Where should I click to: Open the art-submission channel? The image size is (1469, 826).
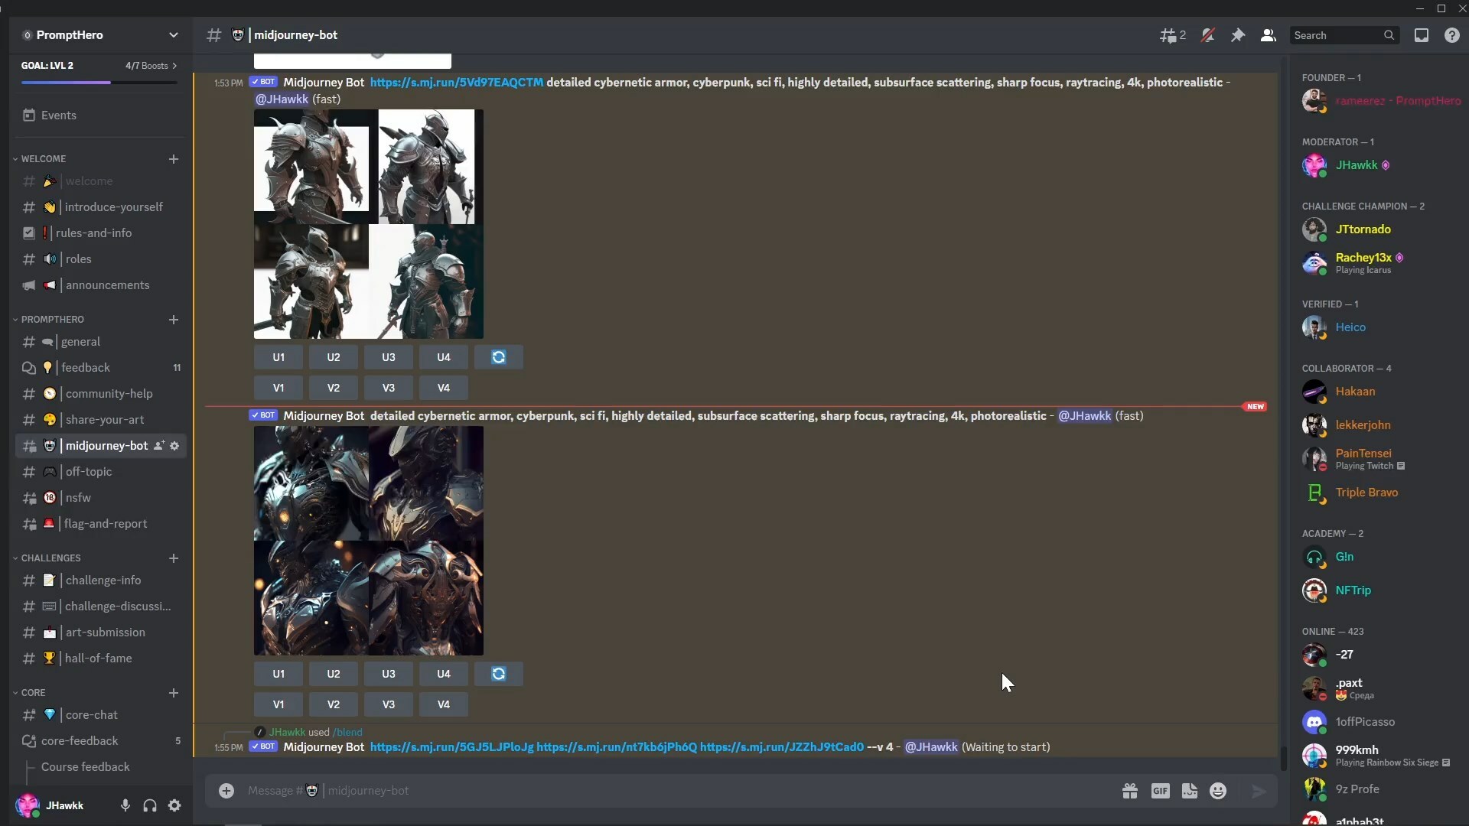pyautogui.click(x=100, y=633)
